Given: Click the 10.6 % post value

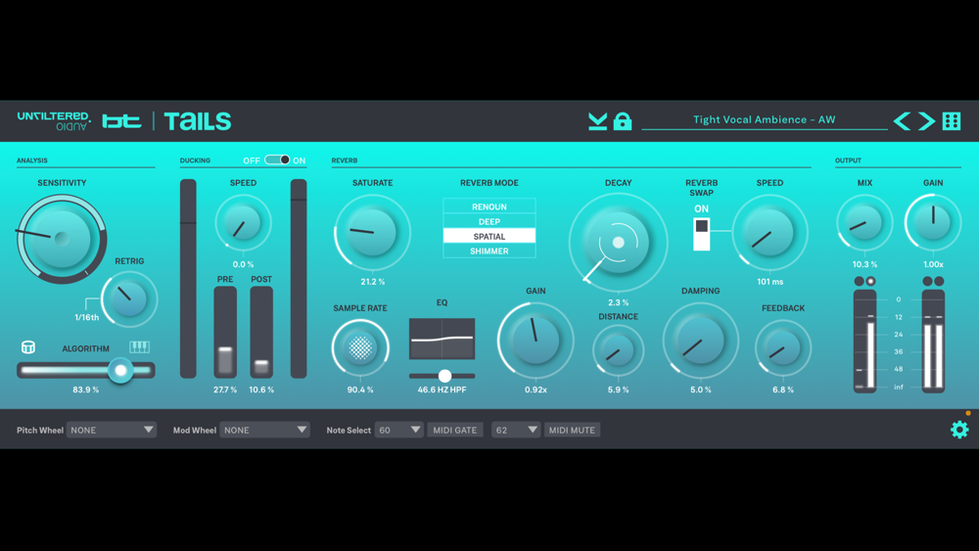Looking at the screenshot, I should (261, 390).
